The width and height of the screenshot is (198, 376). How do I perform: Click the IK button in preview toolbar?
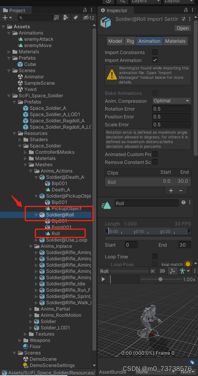coord(153,271)
